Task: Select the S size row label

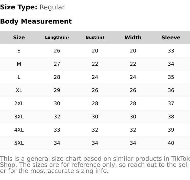Action: tap(19, 51)
